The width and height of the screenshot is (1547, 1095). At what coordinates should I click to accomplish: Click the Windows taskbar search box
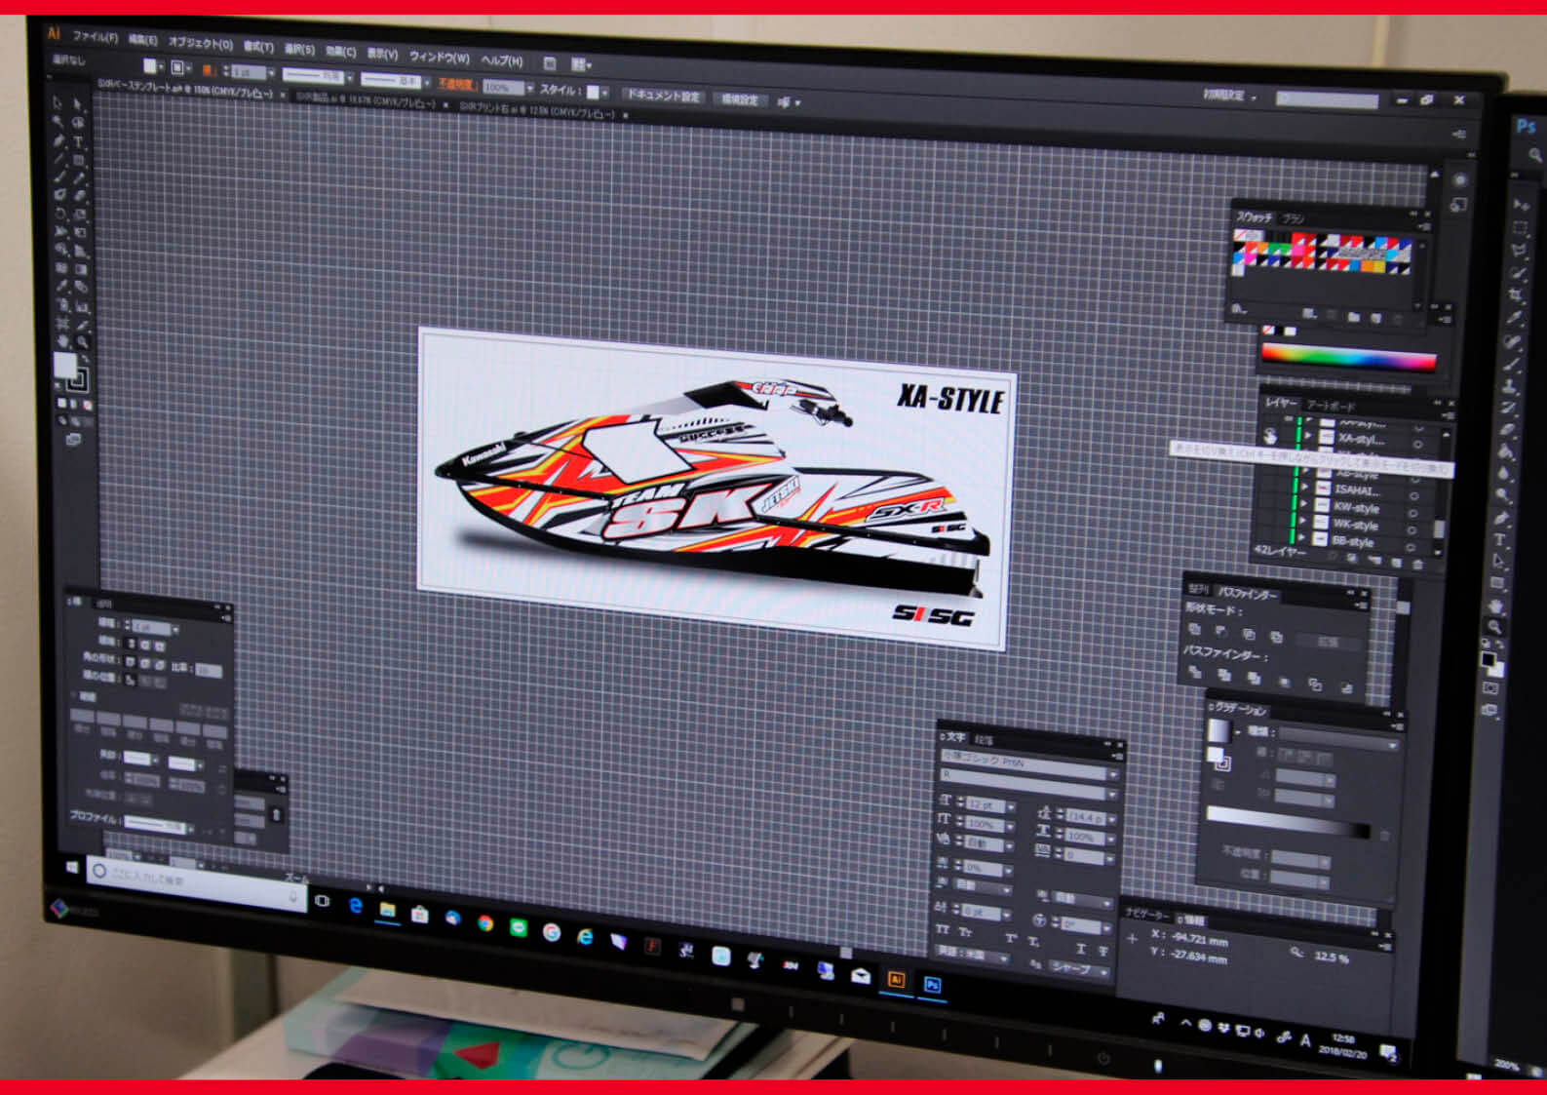point(197,882)
